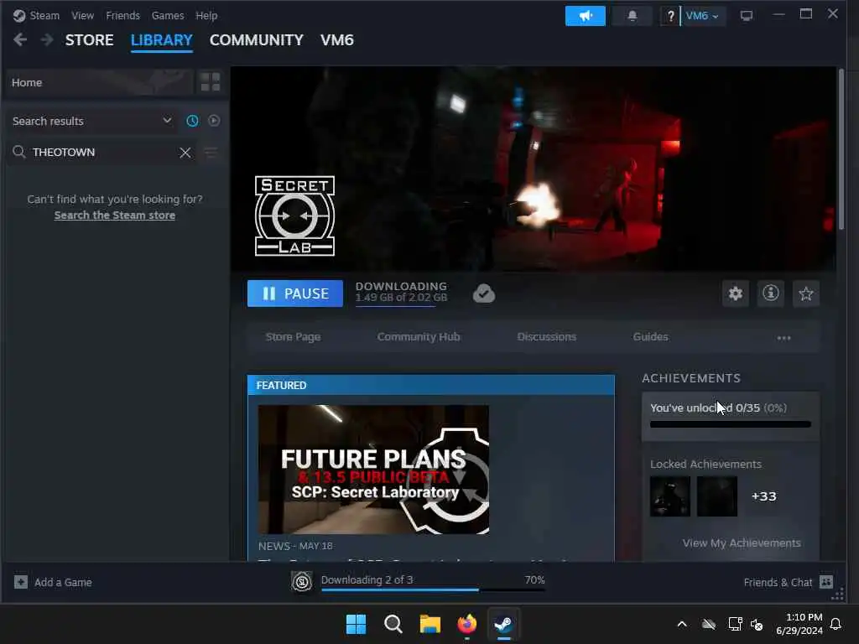Click View My Achievements

coord(742,543)
